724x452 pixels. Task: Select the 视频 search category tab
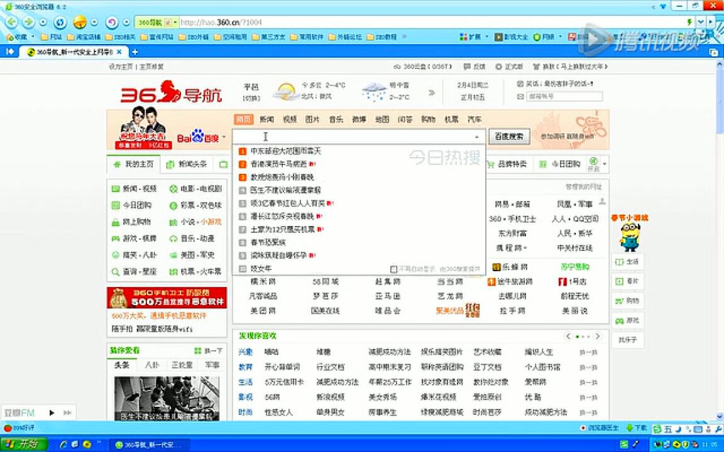tap(290, 119)
